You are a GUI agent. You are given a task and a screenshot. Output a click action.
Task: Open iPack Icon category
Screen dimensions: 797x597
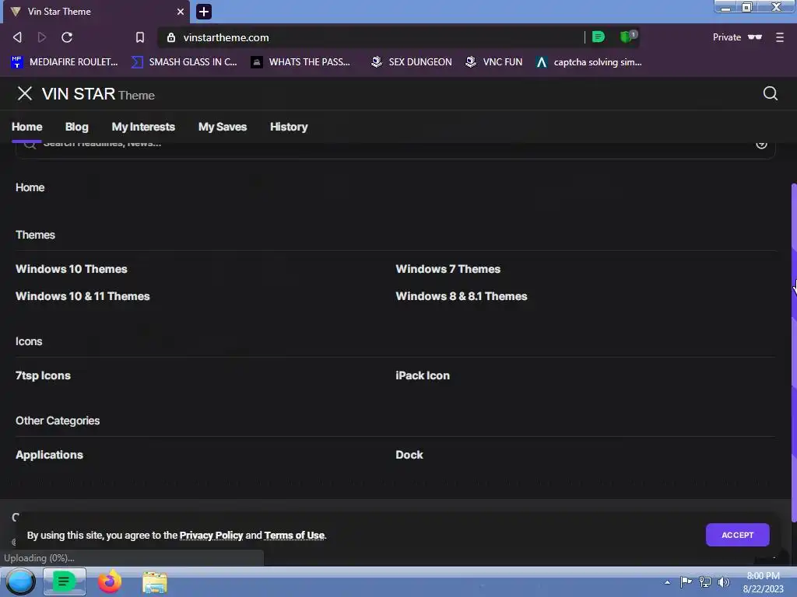point(423,375)
